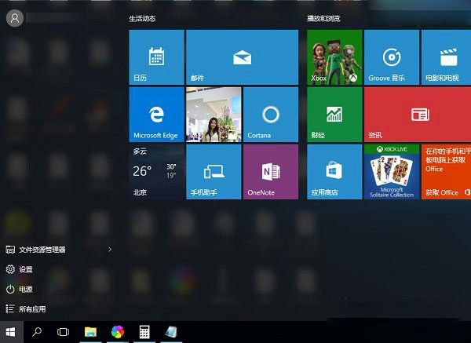Open the 获取 Office tile
The height and width of the screenshot is (343, 471).
click(x=446, y=171)
